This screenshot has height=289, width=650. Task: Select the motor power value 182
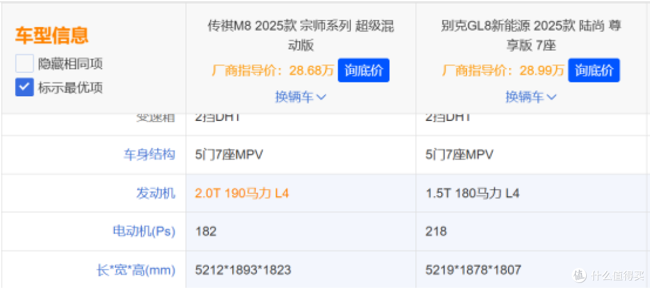(206, 231)
